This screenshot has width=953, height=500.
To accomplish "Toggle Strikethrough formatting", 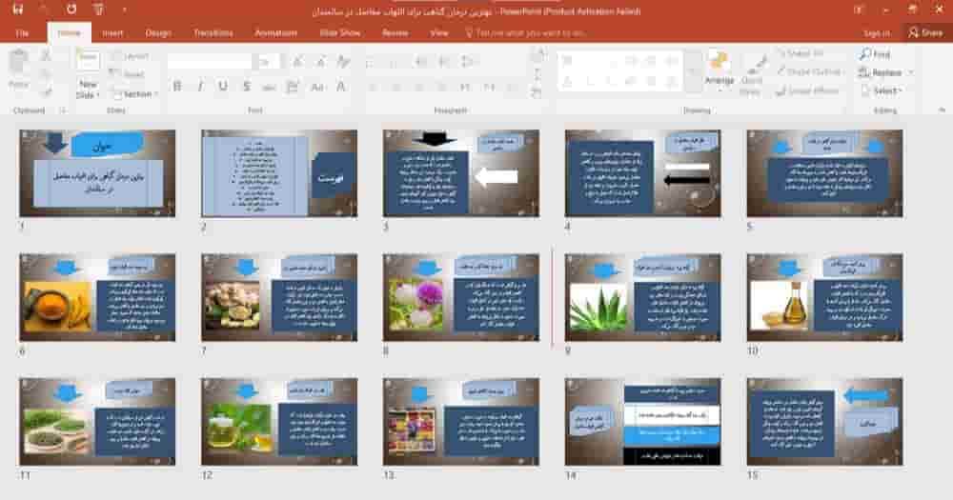I will click(269, 87).
